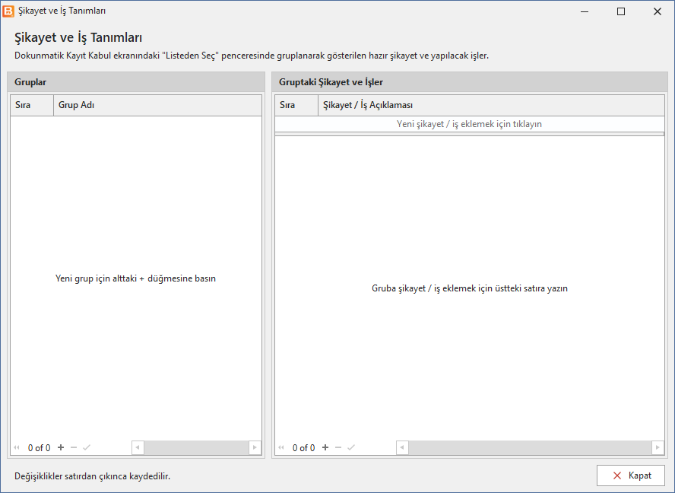
Task: Sort by the Grup Adı column header
Action: [157, 105]
